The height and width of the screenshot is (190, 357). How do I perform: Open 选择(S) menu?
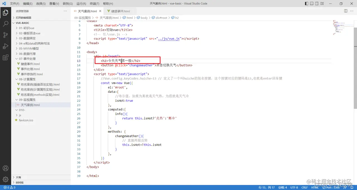[41, 4]
